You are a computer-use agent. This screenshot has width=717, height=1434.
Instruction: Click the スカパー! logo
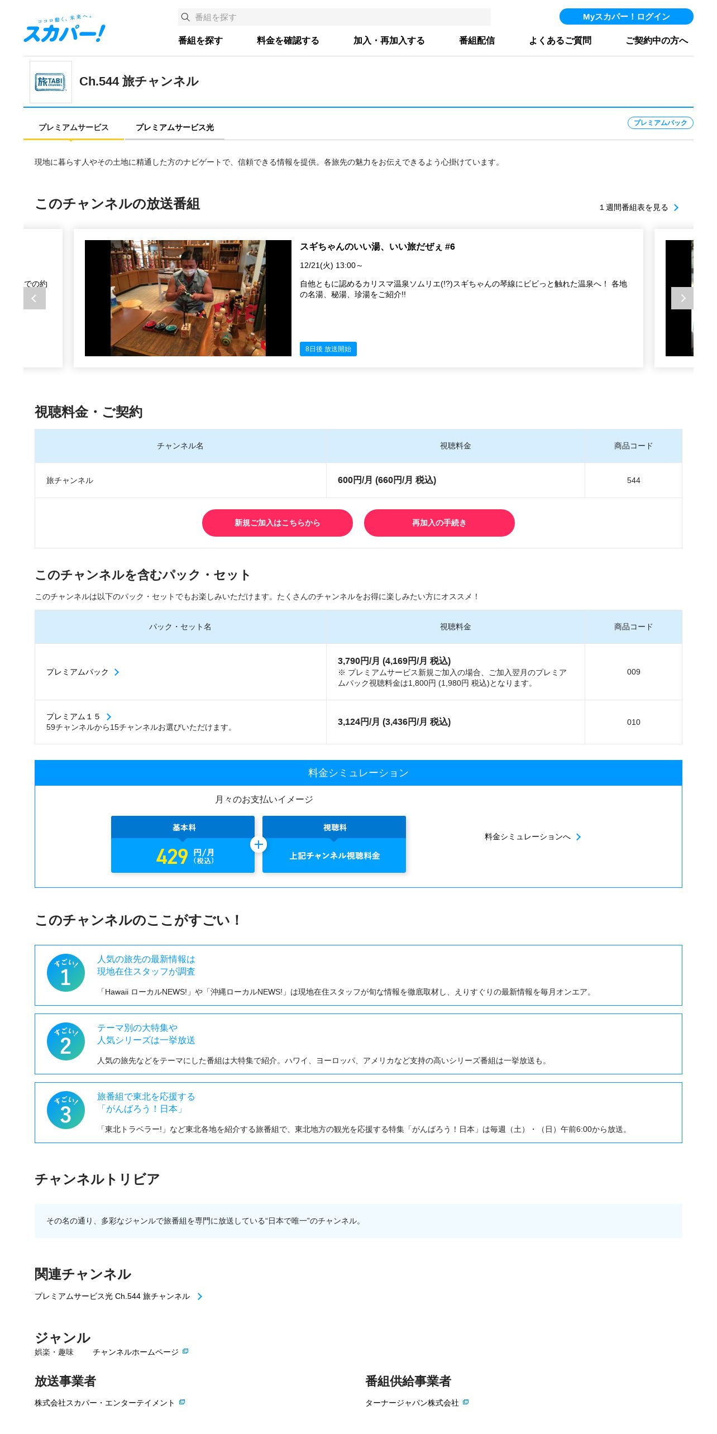click(x=64, y=30)
